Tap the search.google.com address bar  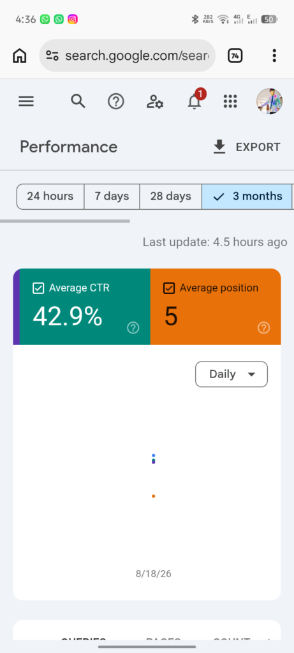[128, 55]
